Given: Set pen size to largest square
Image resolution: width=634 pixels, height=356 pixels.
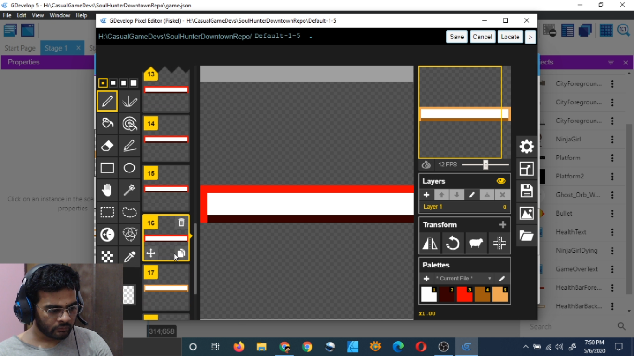Looking at the screenshot, I should click(134, 83).
